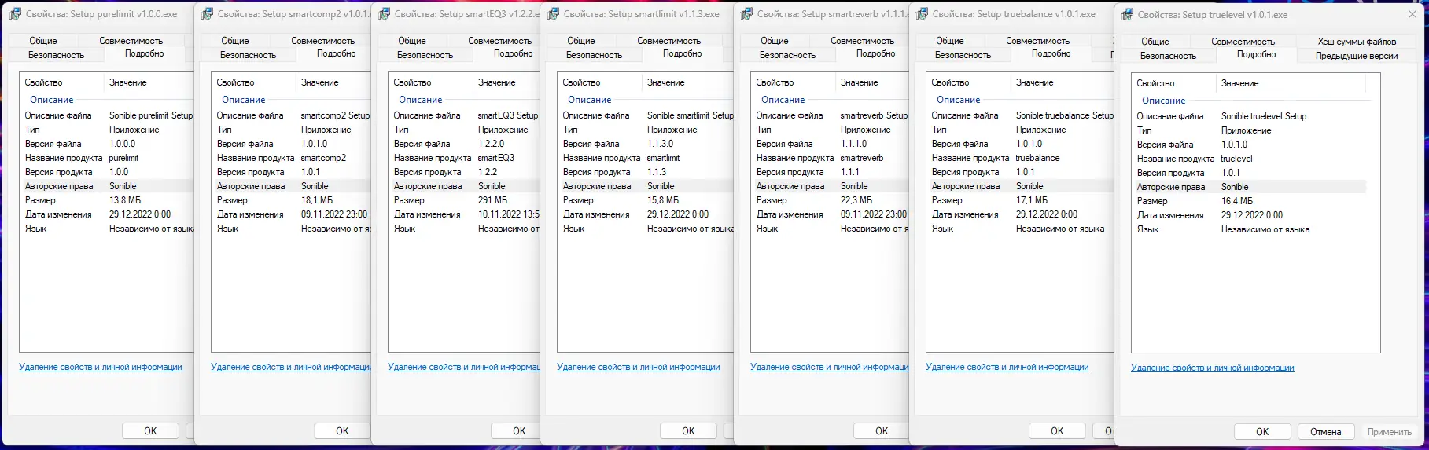Select Совместимость tab in smartEQ3 properties window
This screenshot has height=450, width=1429.
pyautogui.click(x=499, y=41)
